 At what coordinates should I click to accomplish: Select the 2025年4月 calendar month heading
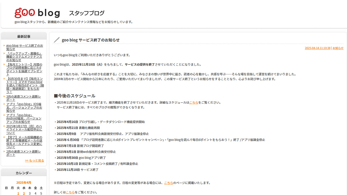tap(24, 183)
